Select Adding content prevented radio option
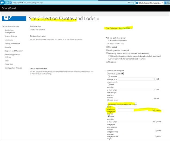This screenshot has height=141, width=170. point(107,50)
